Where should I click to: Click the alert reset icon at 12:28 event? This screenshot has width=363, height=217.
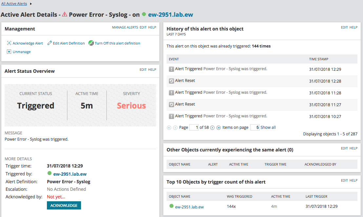(x=171, y=81)
